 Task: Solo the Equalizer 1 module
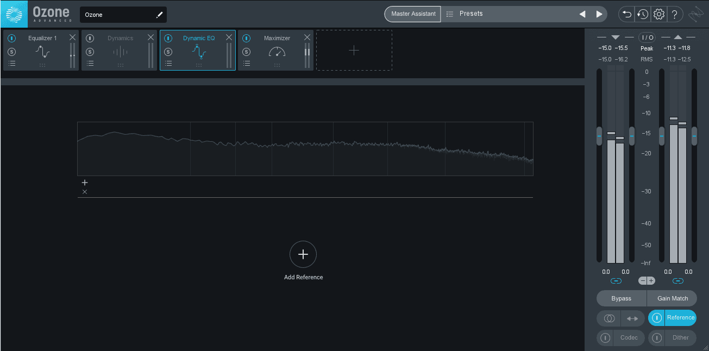click(12, 52)
